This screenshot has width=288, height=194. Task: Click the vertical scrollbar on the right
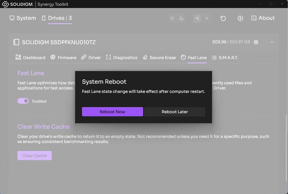point(286,147)
